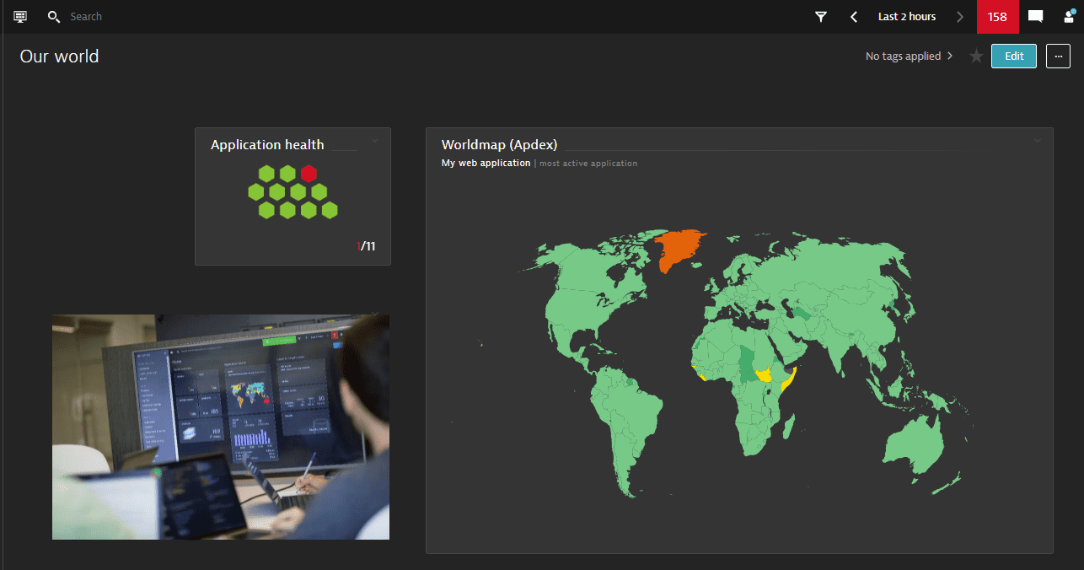The image size is (1084, 570).
Task: Open the Last 2 hours timeframe selector
Action: pos(906,17)
